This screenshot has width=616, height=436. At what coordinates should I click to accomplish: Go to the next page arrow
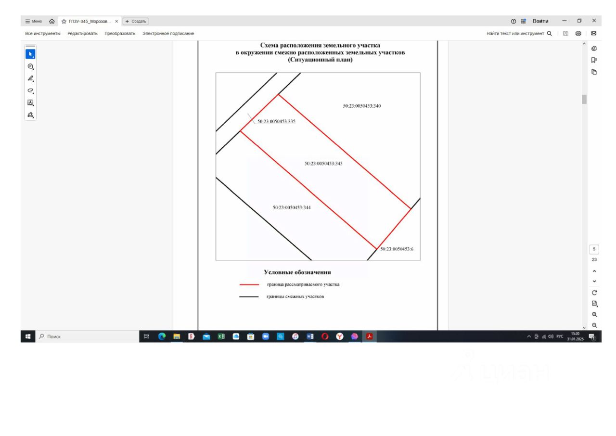click(594, 281)
